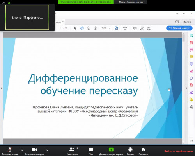Image resolution: width=195 pixels, height=156 pixels.
Task: Click the scrolling mode toolbar icon
Action: coord(125,28)
